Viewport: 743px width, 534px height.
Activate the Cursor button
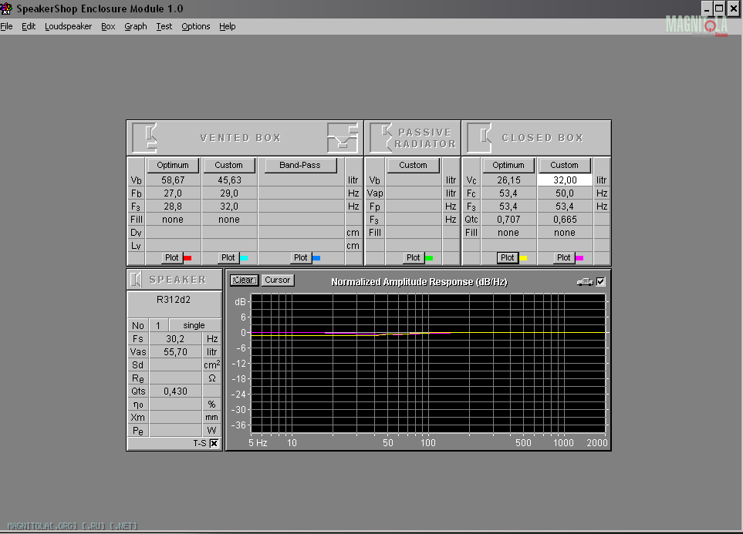pos(278,280)
